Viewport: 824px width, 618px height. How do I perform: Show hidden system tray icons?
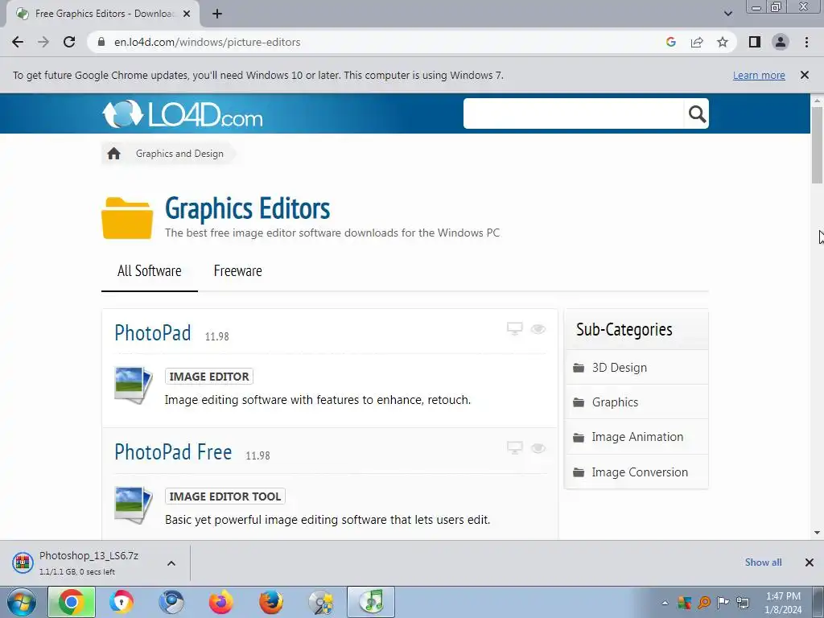pyautogui.click(x=665, y=603)
